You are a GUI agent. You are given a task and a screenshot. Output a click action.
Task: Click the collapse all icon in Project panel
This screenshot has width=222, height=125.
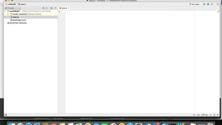(x=47, y=8)
